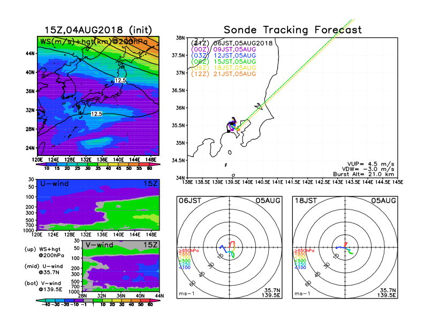Click the "VDW= -3.0 m/s" value

coord(368,169)
